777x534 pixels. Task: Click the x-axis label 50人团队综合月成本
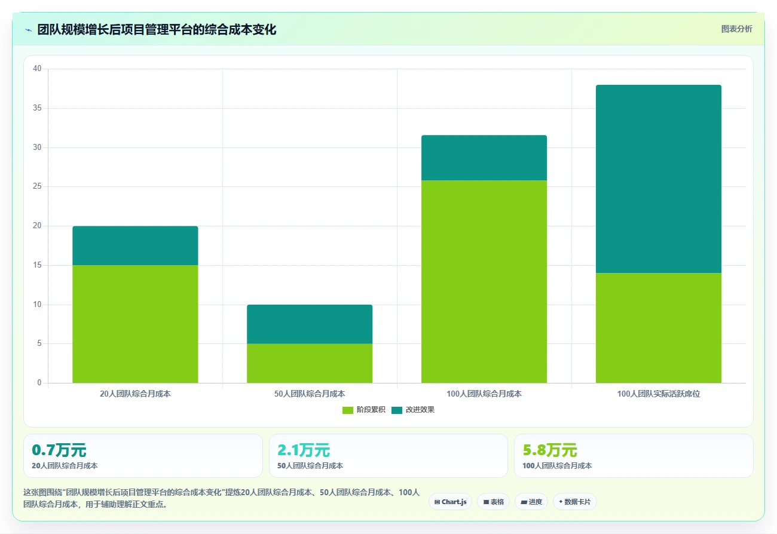pyautogui.click(x=310, y=394)
